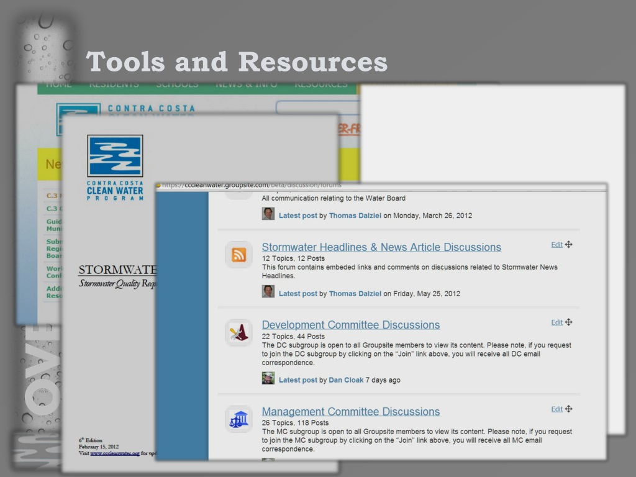
Task: Click the "6th Edition" text on the document
Action: 91,440
